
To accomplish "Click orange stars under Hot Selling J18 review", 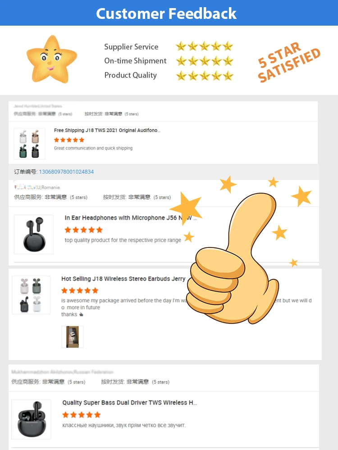I will [x=80, y=290].
